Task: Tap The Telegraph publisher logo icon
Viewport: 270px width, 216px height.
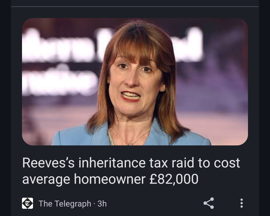Action: coord(27,203)
